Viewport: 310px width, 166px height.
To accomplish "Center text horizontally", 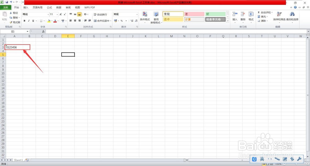I will (75, 20).
